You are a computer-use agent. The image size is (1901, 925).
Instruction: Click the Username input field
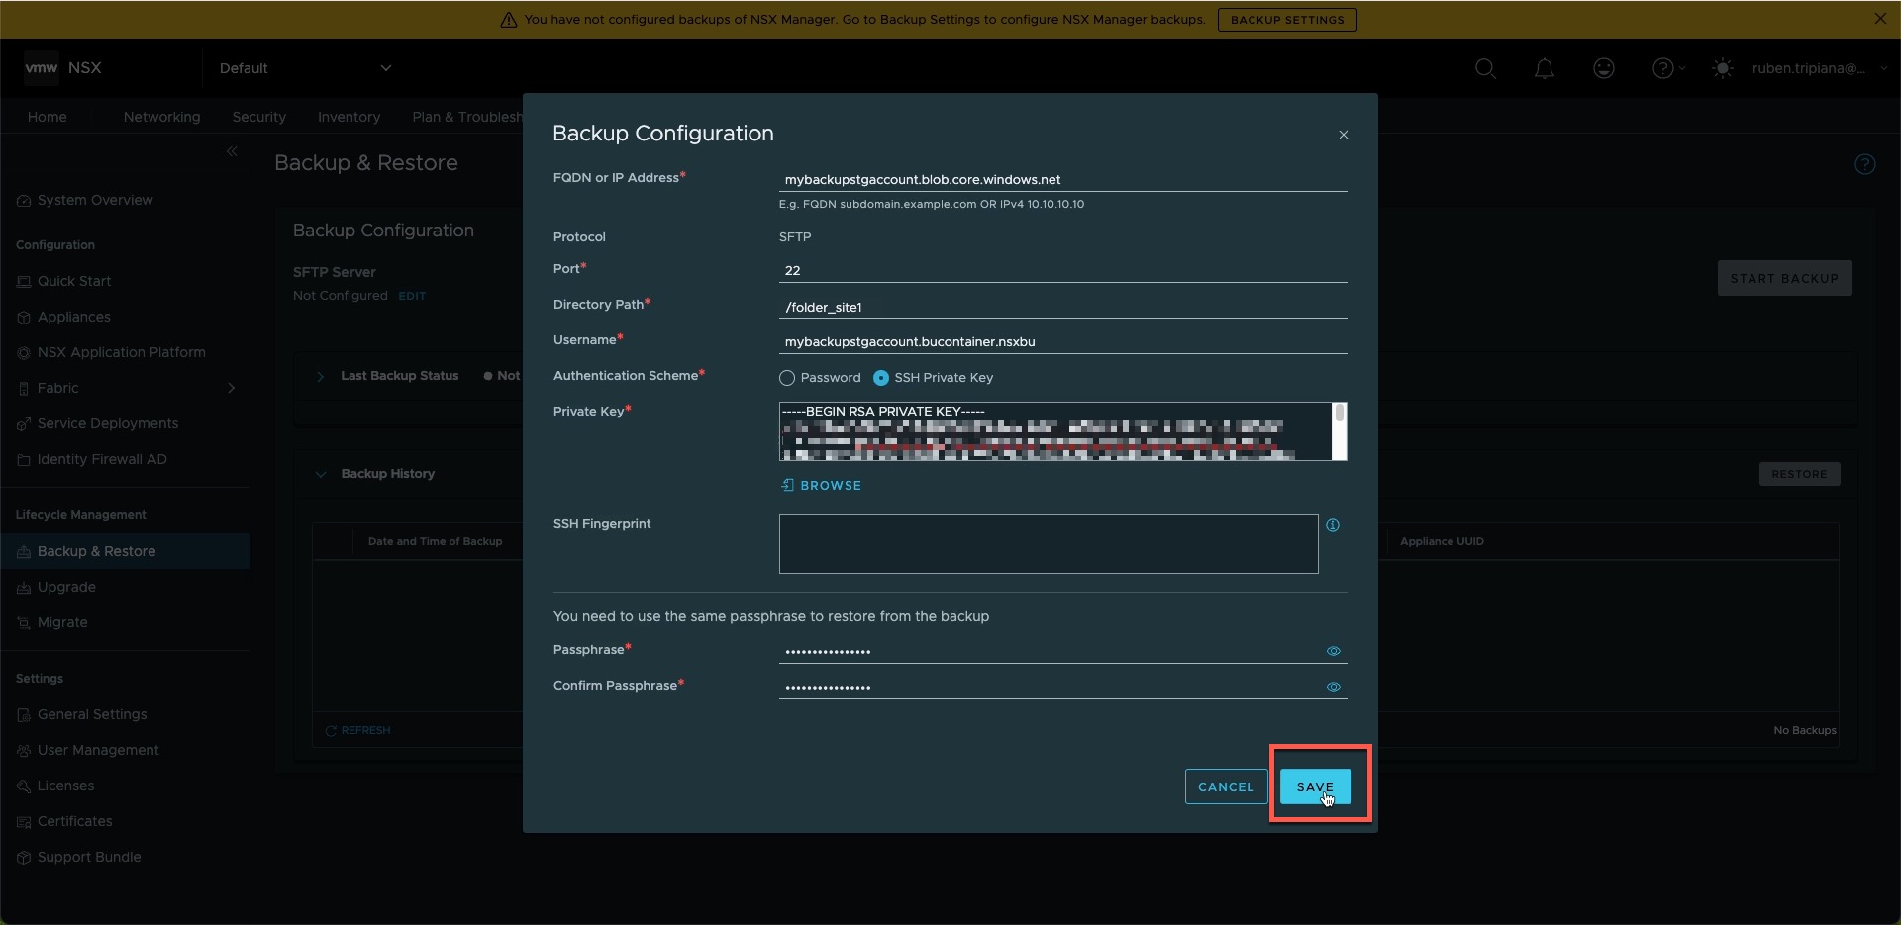1062,342
